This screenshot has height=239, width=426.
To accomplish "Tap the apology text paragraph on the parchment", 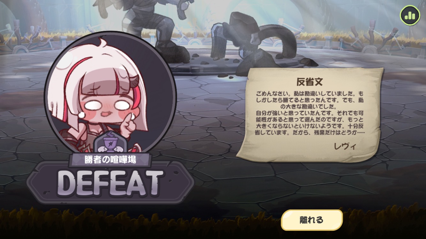I will click(x=310, y=113).
